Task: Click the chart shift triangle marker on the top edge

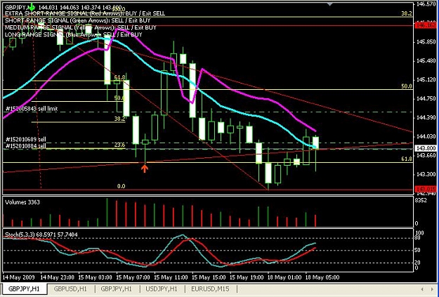Action: 330,4
